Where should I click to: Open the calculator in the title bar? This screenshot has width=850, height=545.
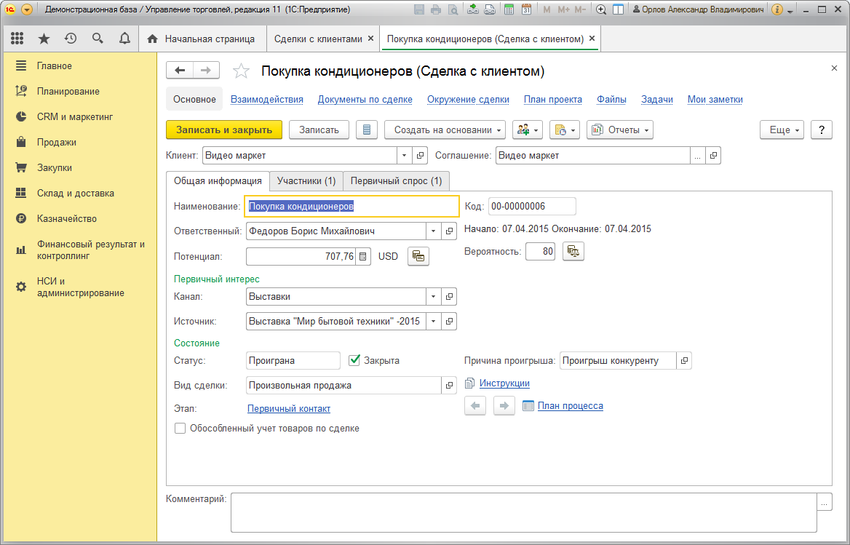point(509,9)
